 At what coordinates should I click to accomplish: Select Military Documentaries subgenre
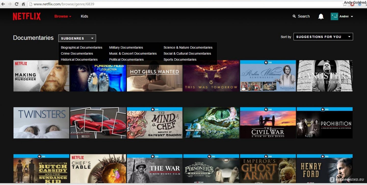click(126, 47)
